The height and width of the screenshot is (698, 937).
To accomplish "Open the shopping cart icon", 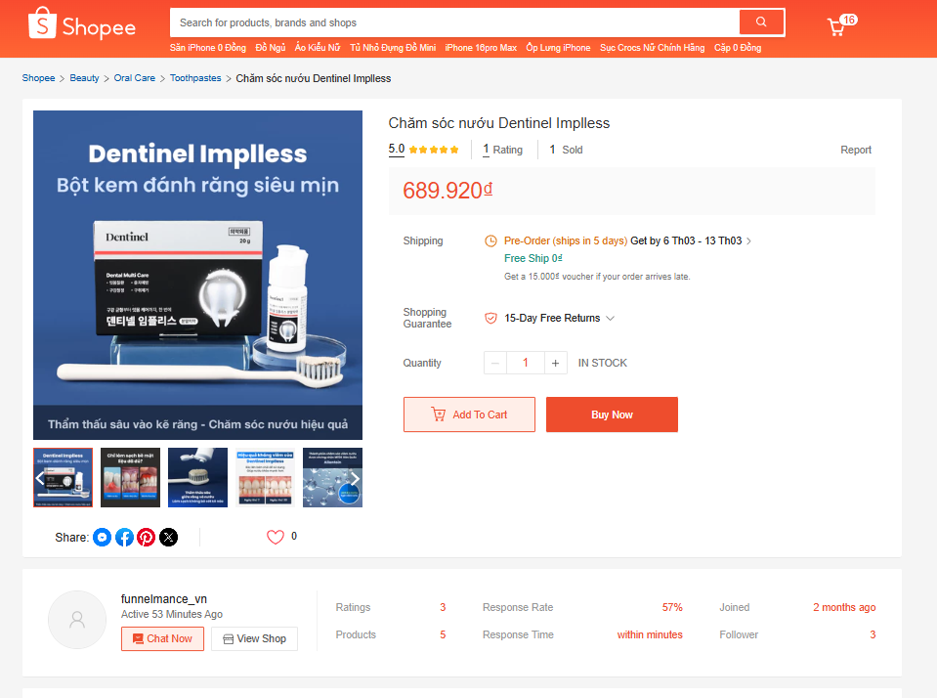I will click(836, 26).
